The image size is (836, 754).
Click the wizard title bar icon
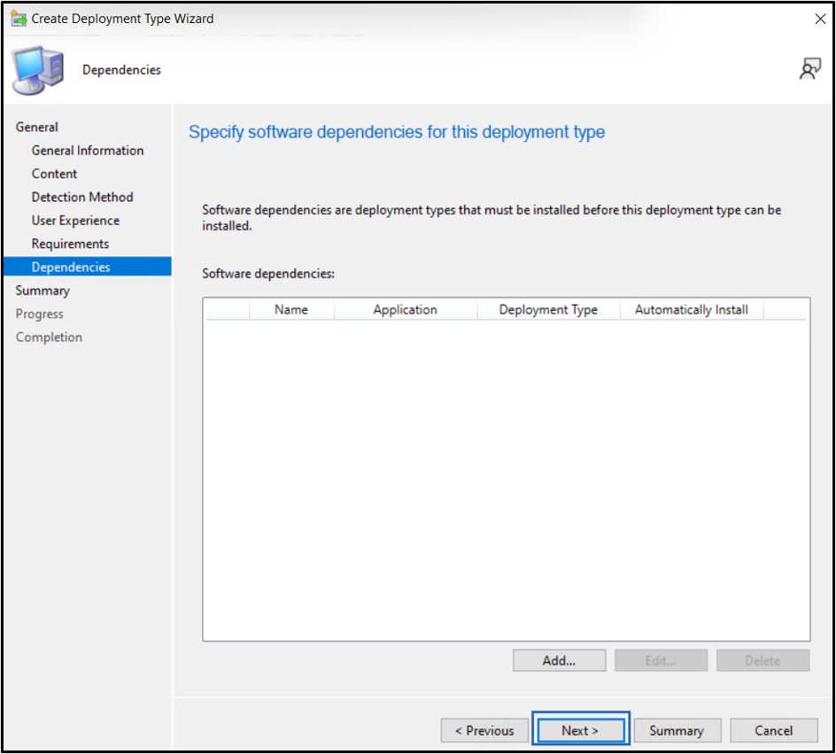click(x=19, y=19)
